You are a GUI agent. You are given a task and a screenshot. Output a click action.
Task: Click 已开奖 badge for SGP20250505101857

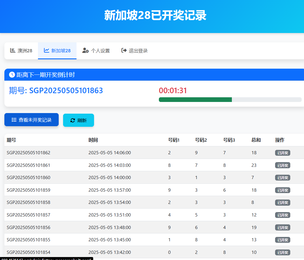coord(282,215)
